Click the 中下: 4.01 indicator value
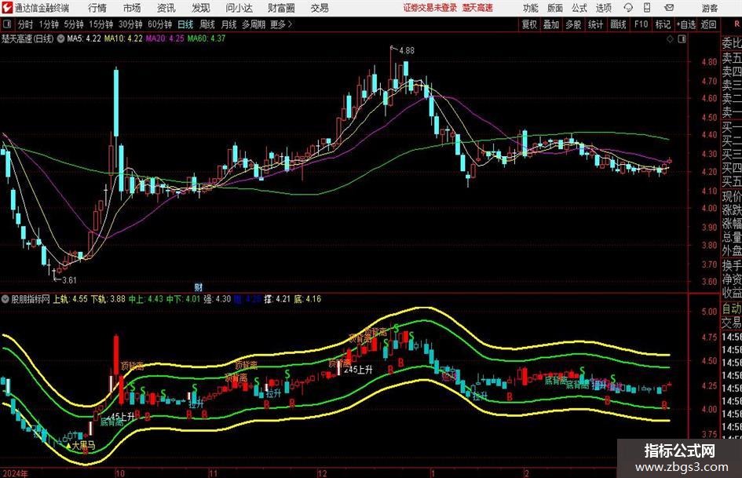Image resolution: width=742 pixels, height=478 pixels. click(184, 299)
